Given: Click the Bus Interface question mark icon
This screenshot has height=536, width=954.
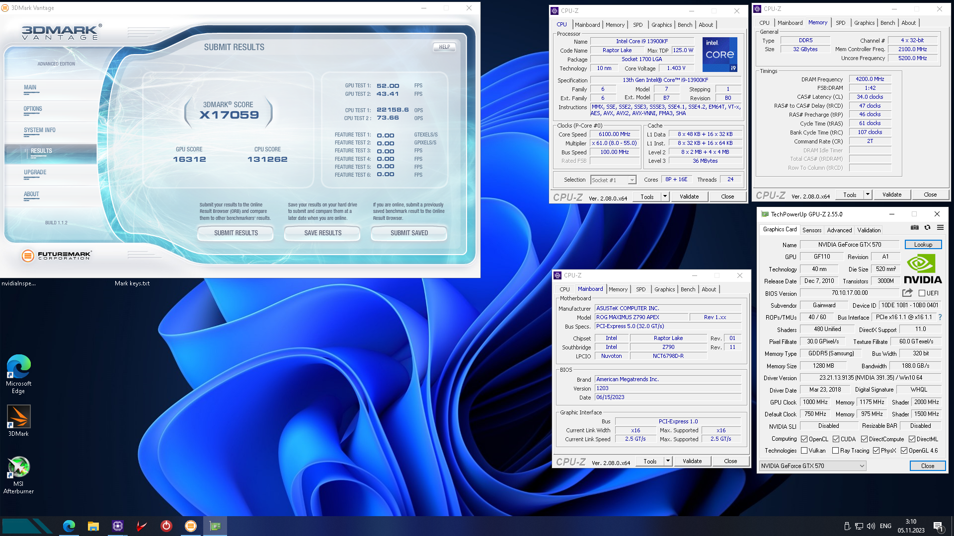Looking at the screenshot, I should coord(940,317).
